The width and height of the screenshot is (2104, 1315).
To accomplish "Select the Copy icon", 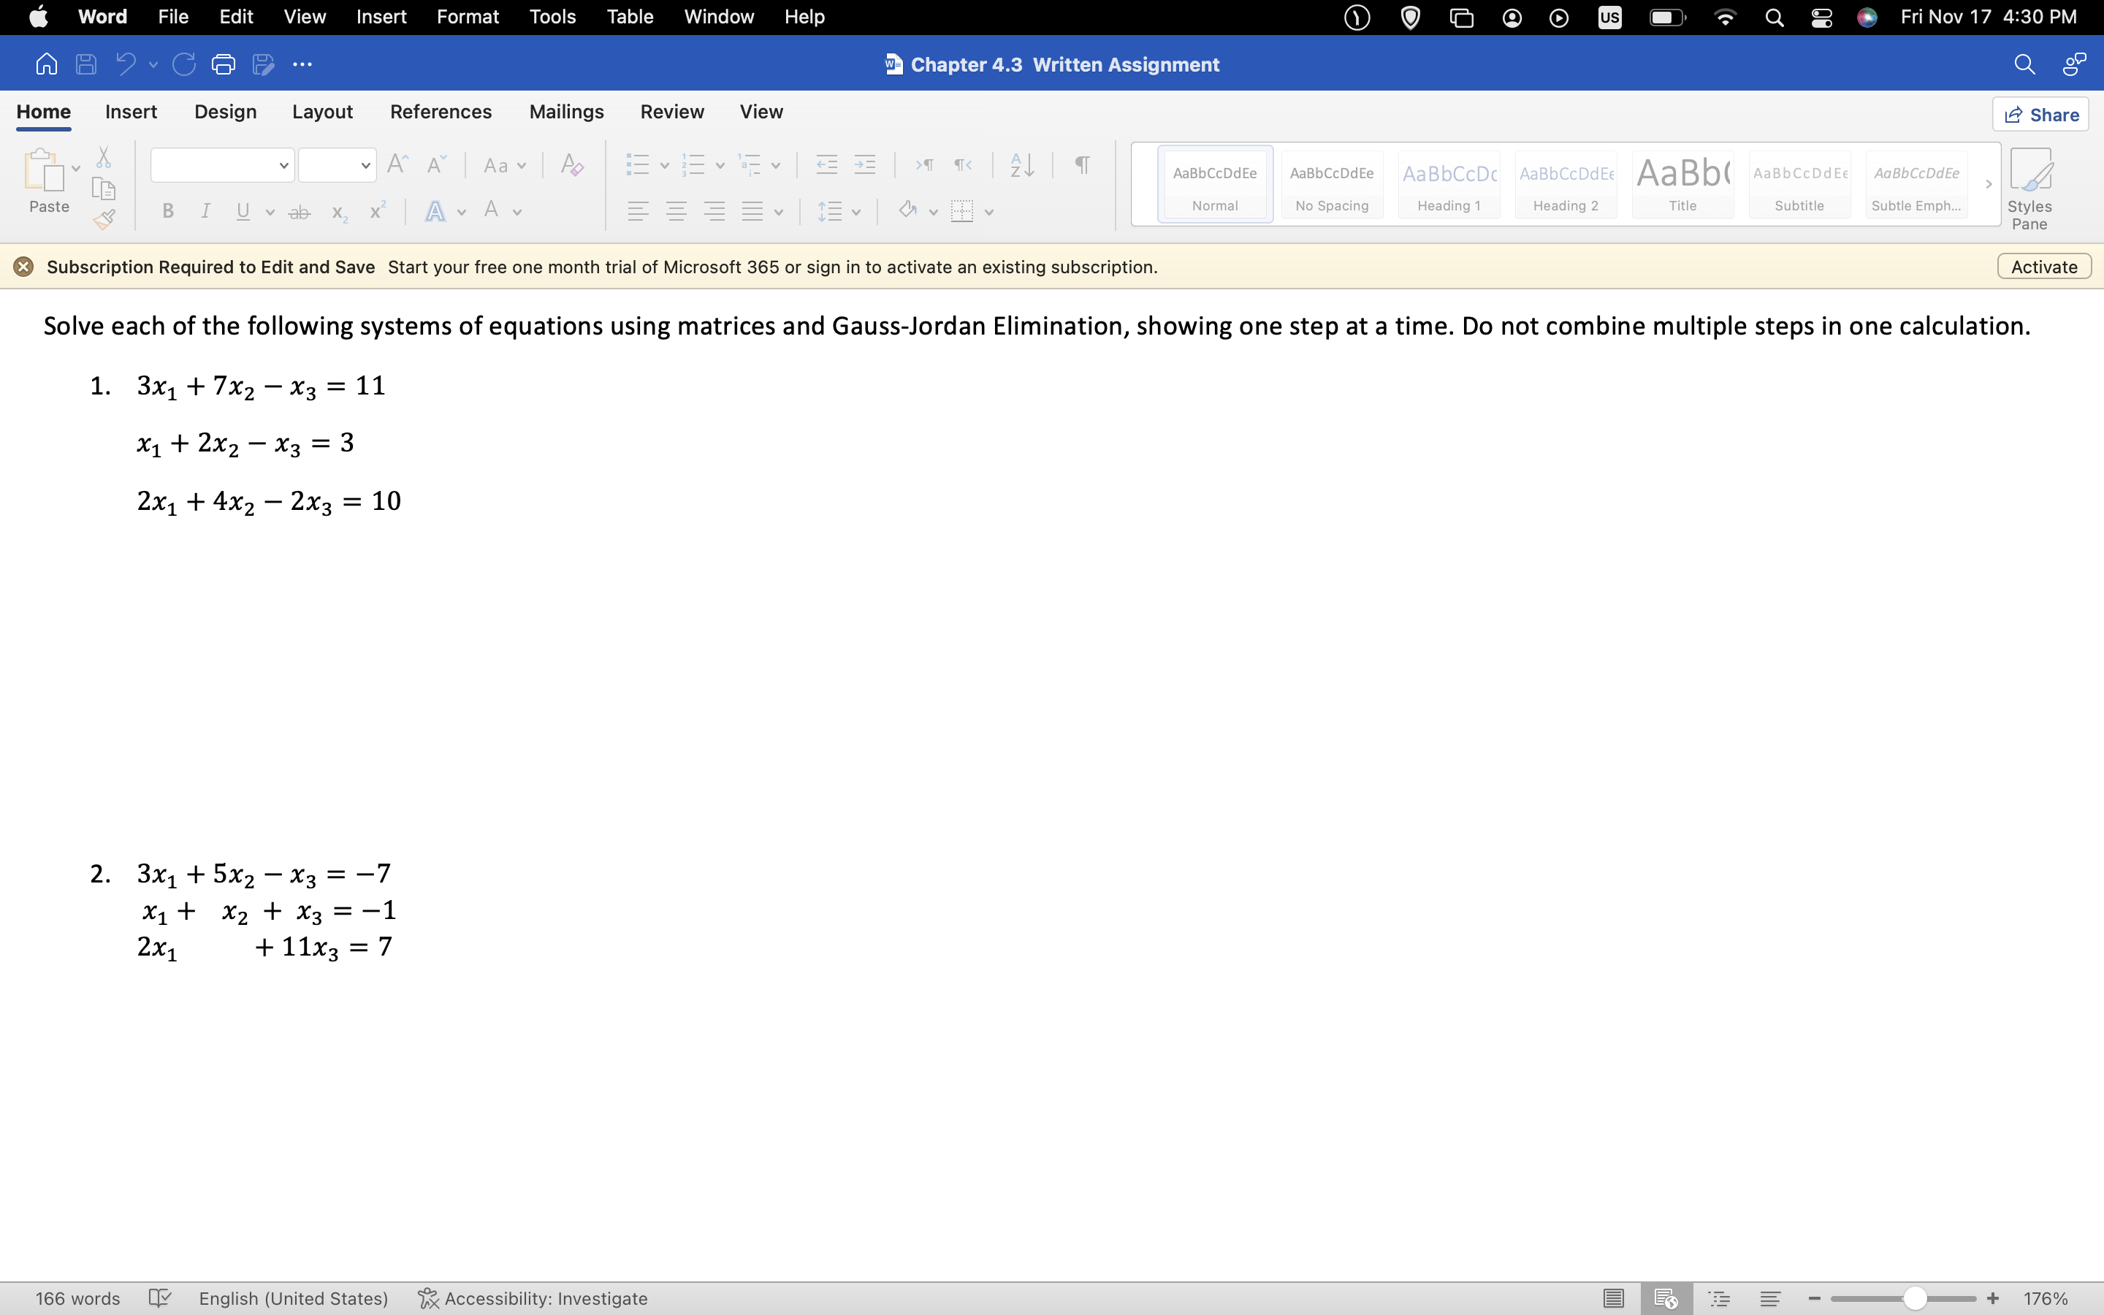I will point(104,188).
